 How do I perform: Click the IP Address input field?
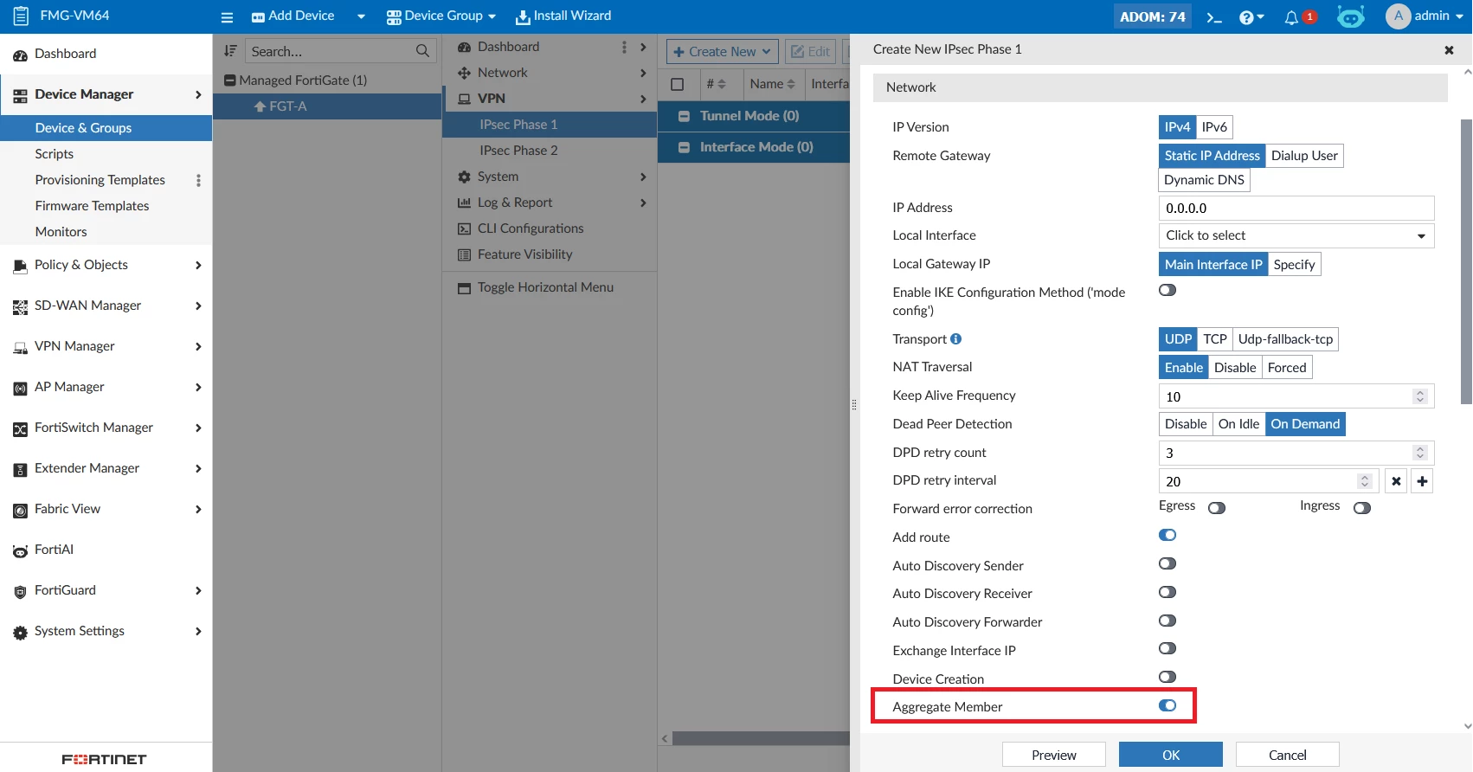pyautogui.click(x=1296, y=208)
